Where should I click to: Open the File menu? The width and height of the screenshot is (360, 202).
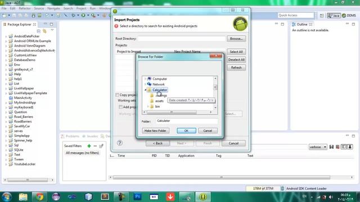click(4, 8)
